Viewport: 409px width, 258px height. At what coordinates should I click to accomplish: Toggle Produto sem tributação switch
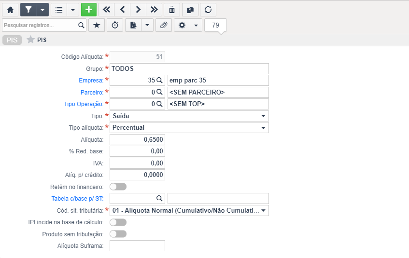click(x=118, y=234)
